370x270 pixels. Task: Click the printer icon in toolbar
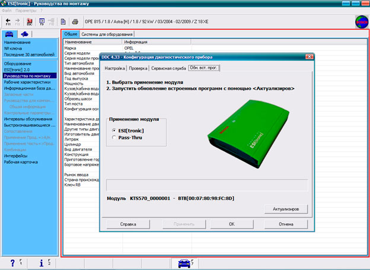(x=75, y=21)
